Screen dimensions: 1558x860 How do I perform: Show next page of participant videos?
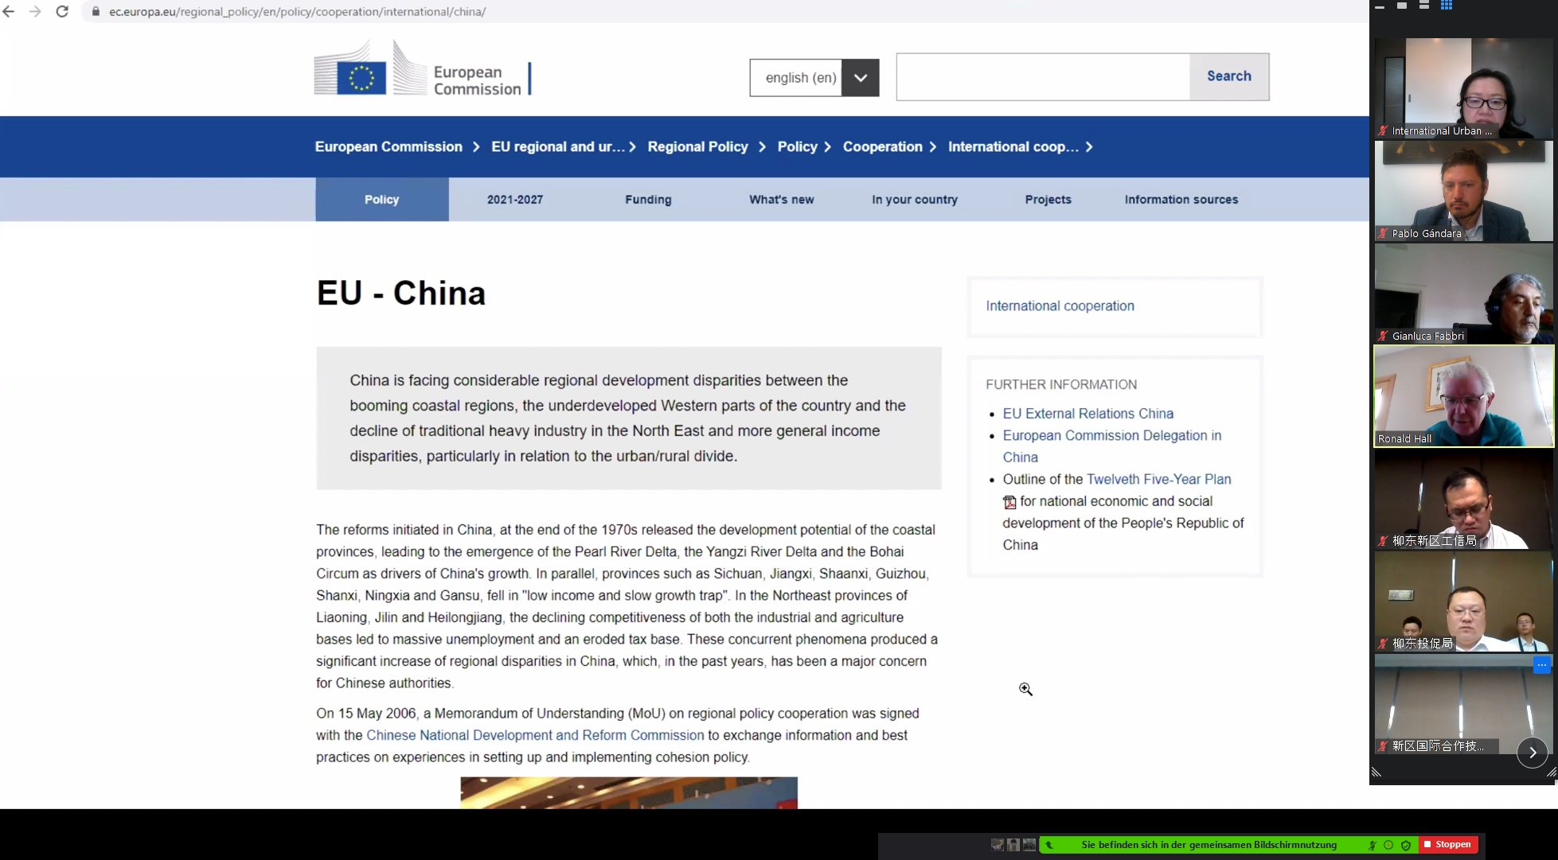(1532, 753)
